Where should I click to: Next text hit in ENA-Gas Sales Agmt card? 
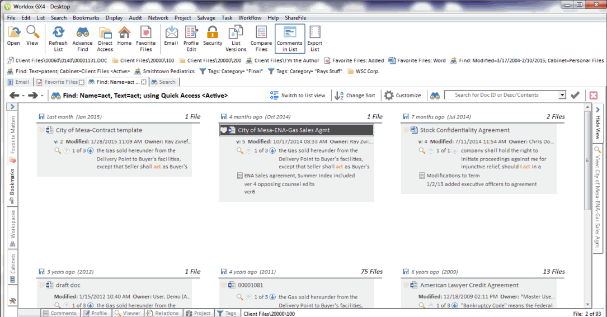point(272,150)
